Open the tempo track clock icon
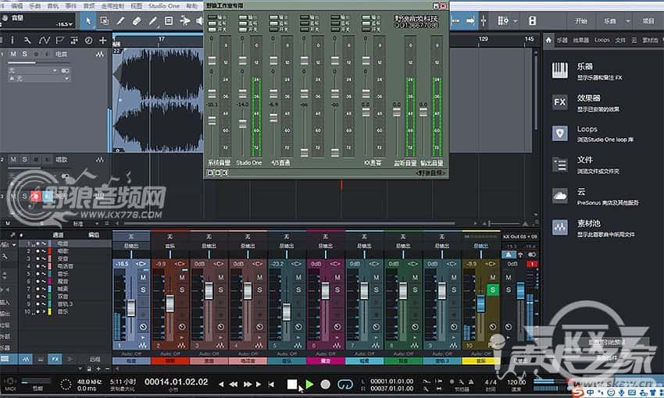 (88, 40)
